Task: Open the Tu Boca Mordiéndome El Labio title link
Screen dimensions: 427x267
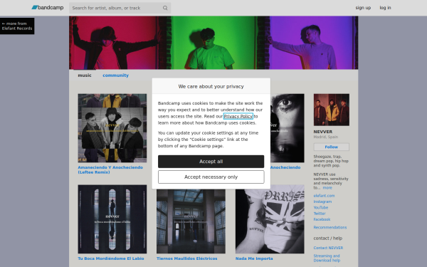Action: tap(111, 258)
